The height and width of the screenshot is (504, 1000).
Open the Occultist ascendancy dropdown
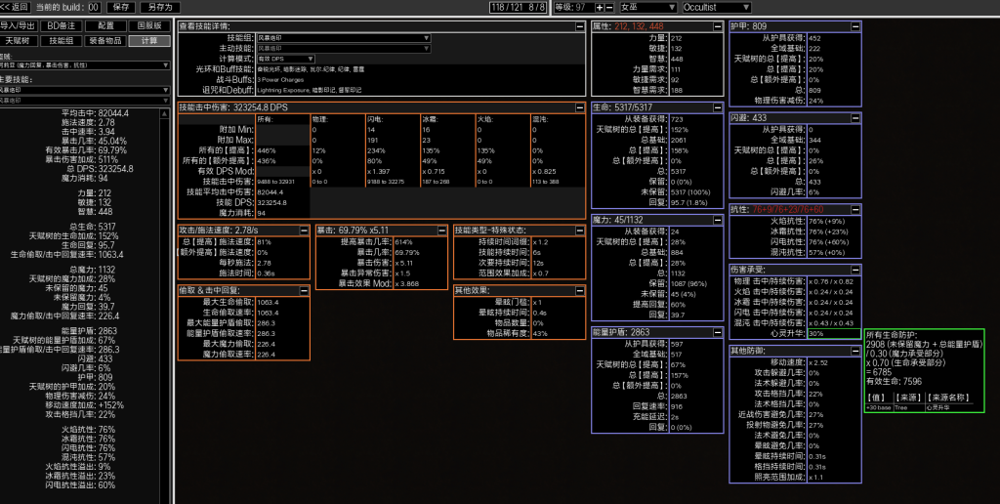[x=716, y=7]
